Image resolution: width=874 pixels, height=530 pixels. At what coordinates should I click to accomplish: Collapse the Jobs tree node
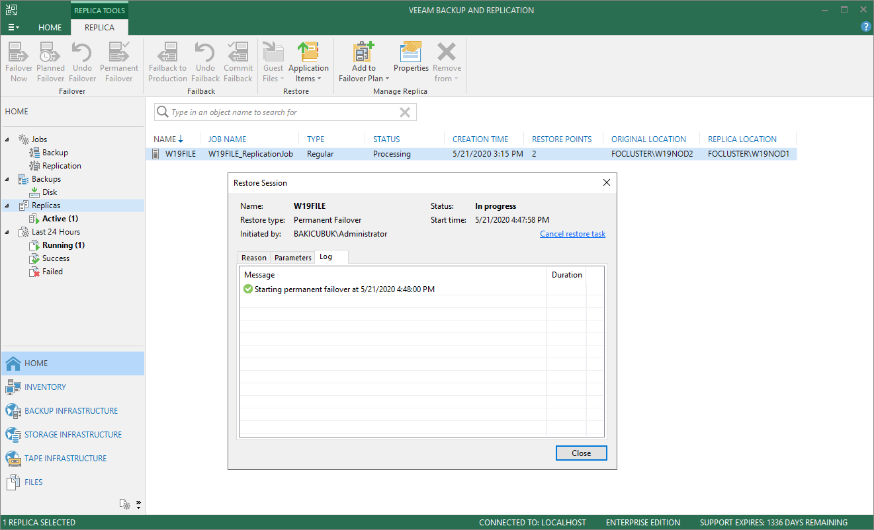(7, 139)
